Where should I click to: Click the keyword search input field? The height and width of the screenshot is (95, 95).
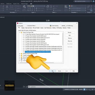(x=82, y=1)
